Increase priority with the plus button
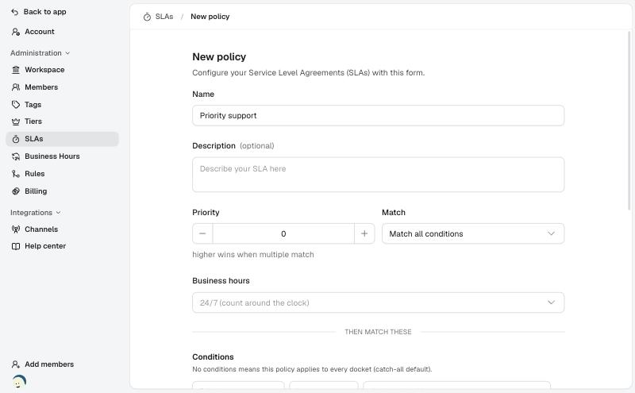The image size is (635, 393). tap(364, 233)
